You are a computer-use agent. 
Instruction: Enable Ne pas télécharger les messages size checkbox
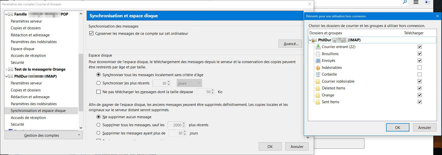(x=99, y=92)
